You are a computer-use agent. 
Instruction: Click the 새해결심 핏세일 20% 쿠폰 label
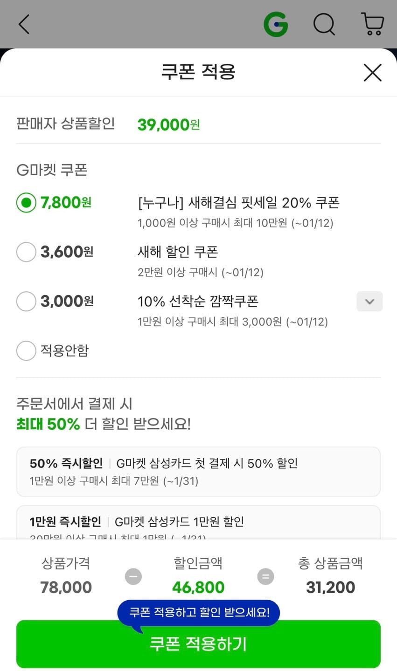[x=238, y=203]
